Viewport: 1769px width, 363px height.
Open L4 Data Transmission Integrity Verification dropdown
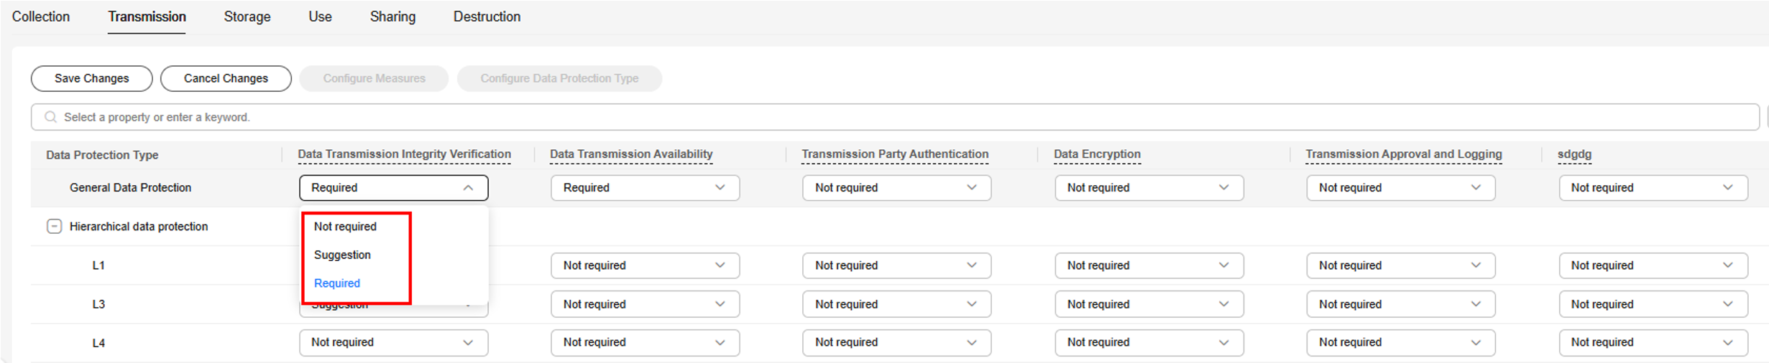tap(393, 343)
